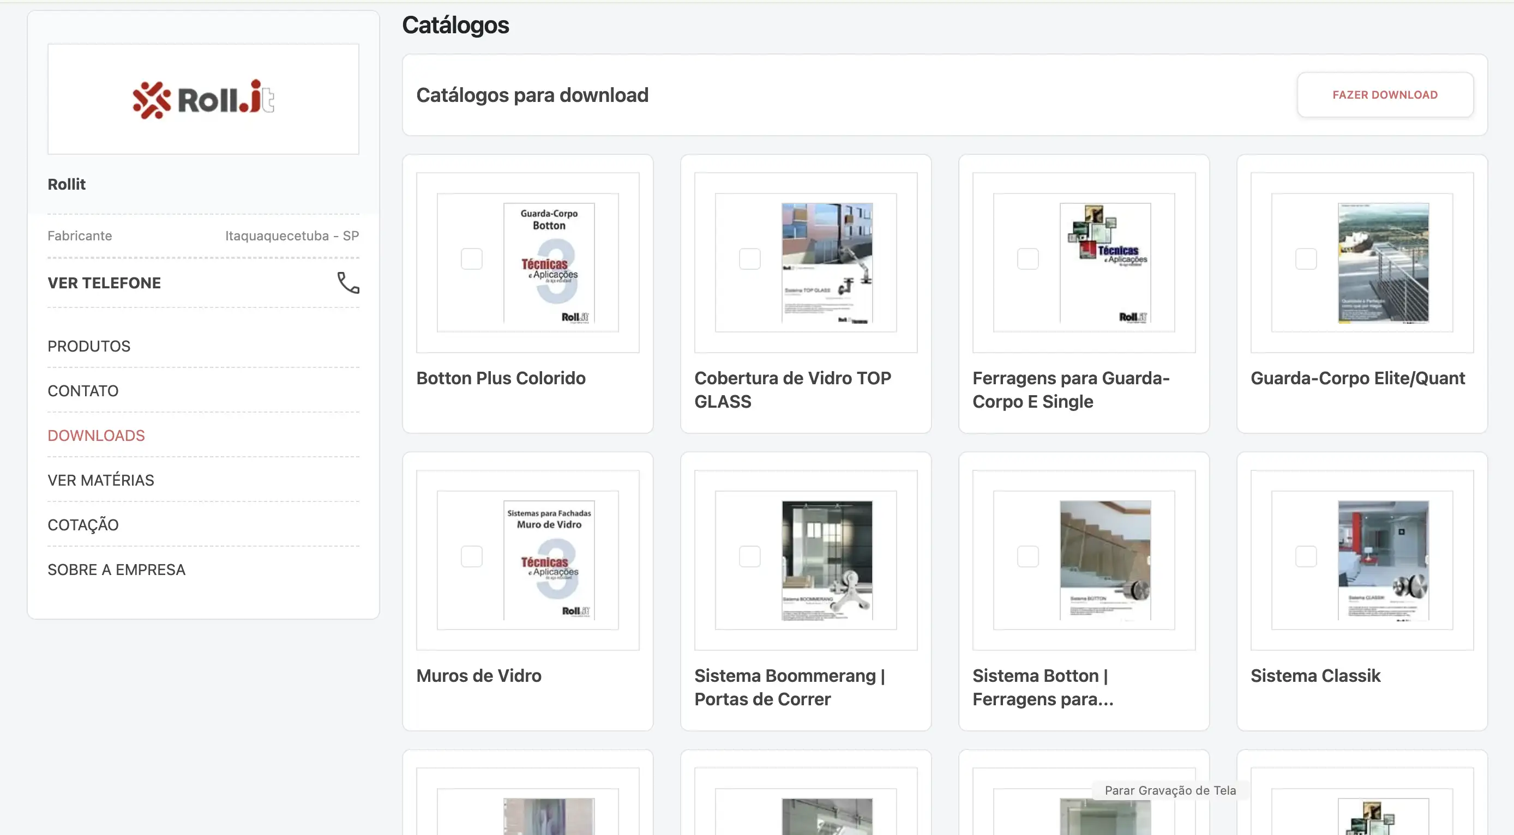Viewport: 1514px width, 835px height.
Task: Click the Ver Telefone link
Action: pyautogui.click(x=104, y=282)
